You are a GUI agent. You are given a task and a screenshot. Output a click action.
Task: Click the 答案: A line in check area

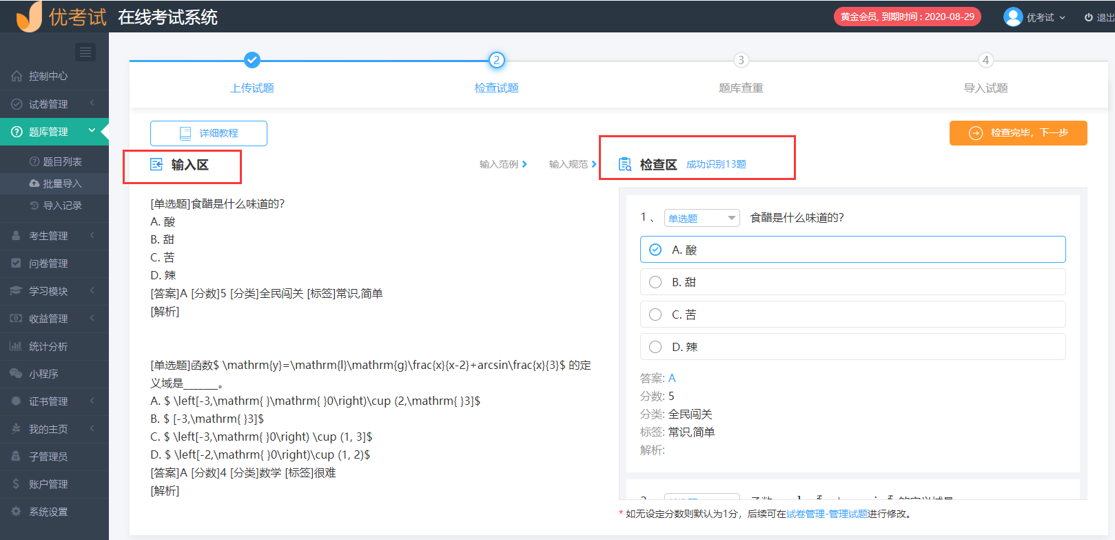pos(658,378)
